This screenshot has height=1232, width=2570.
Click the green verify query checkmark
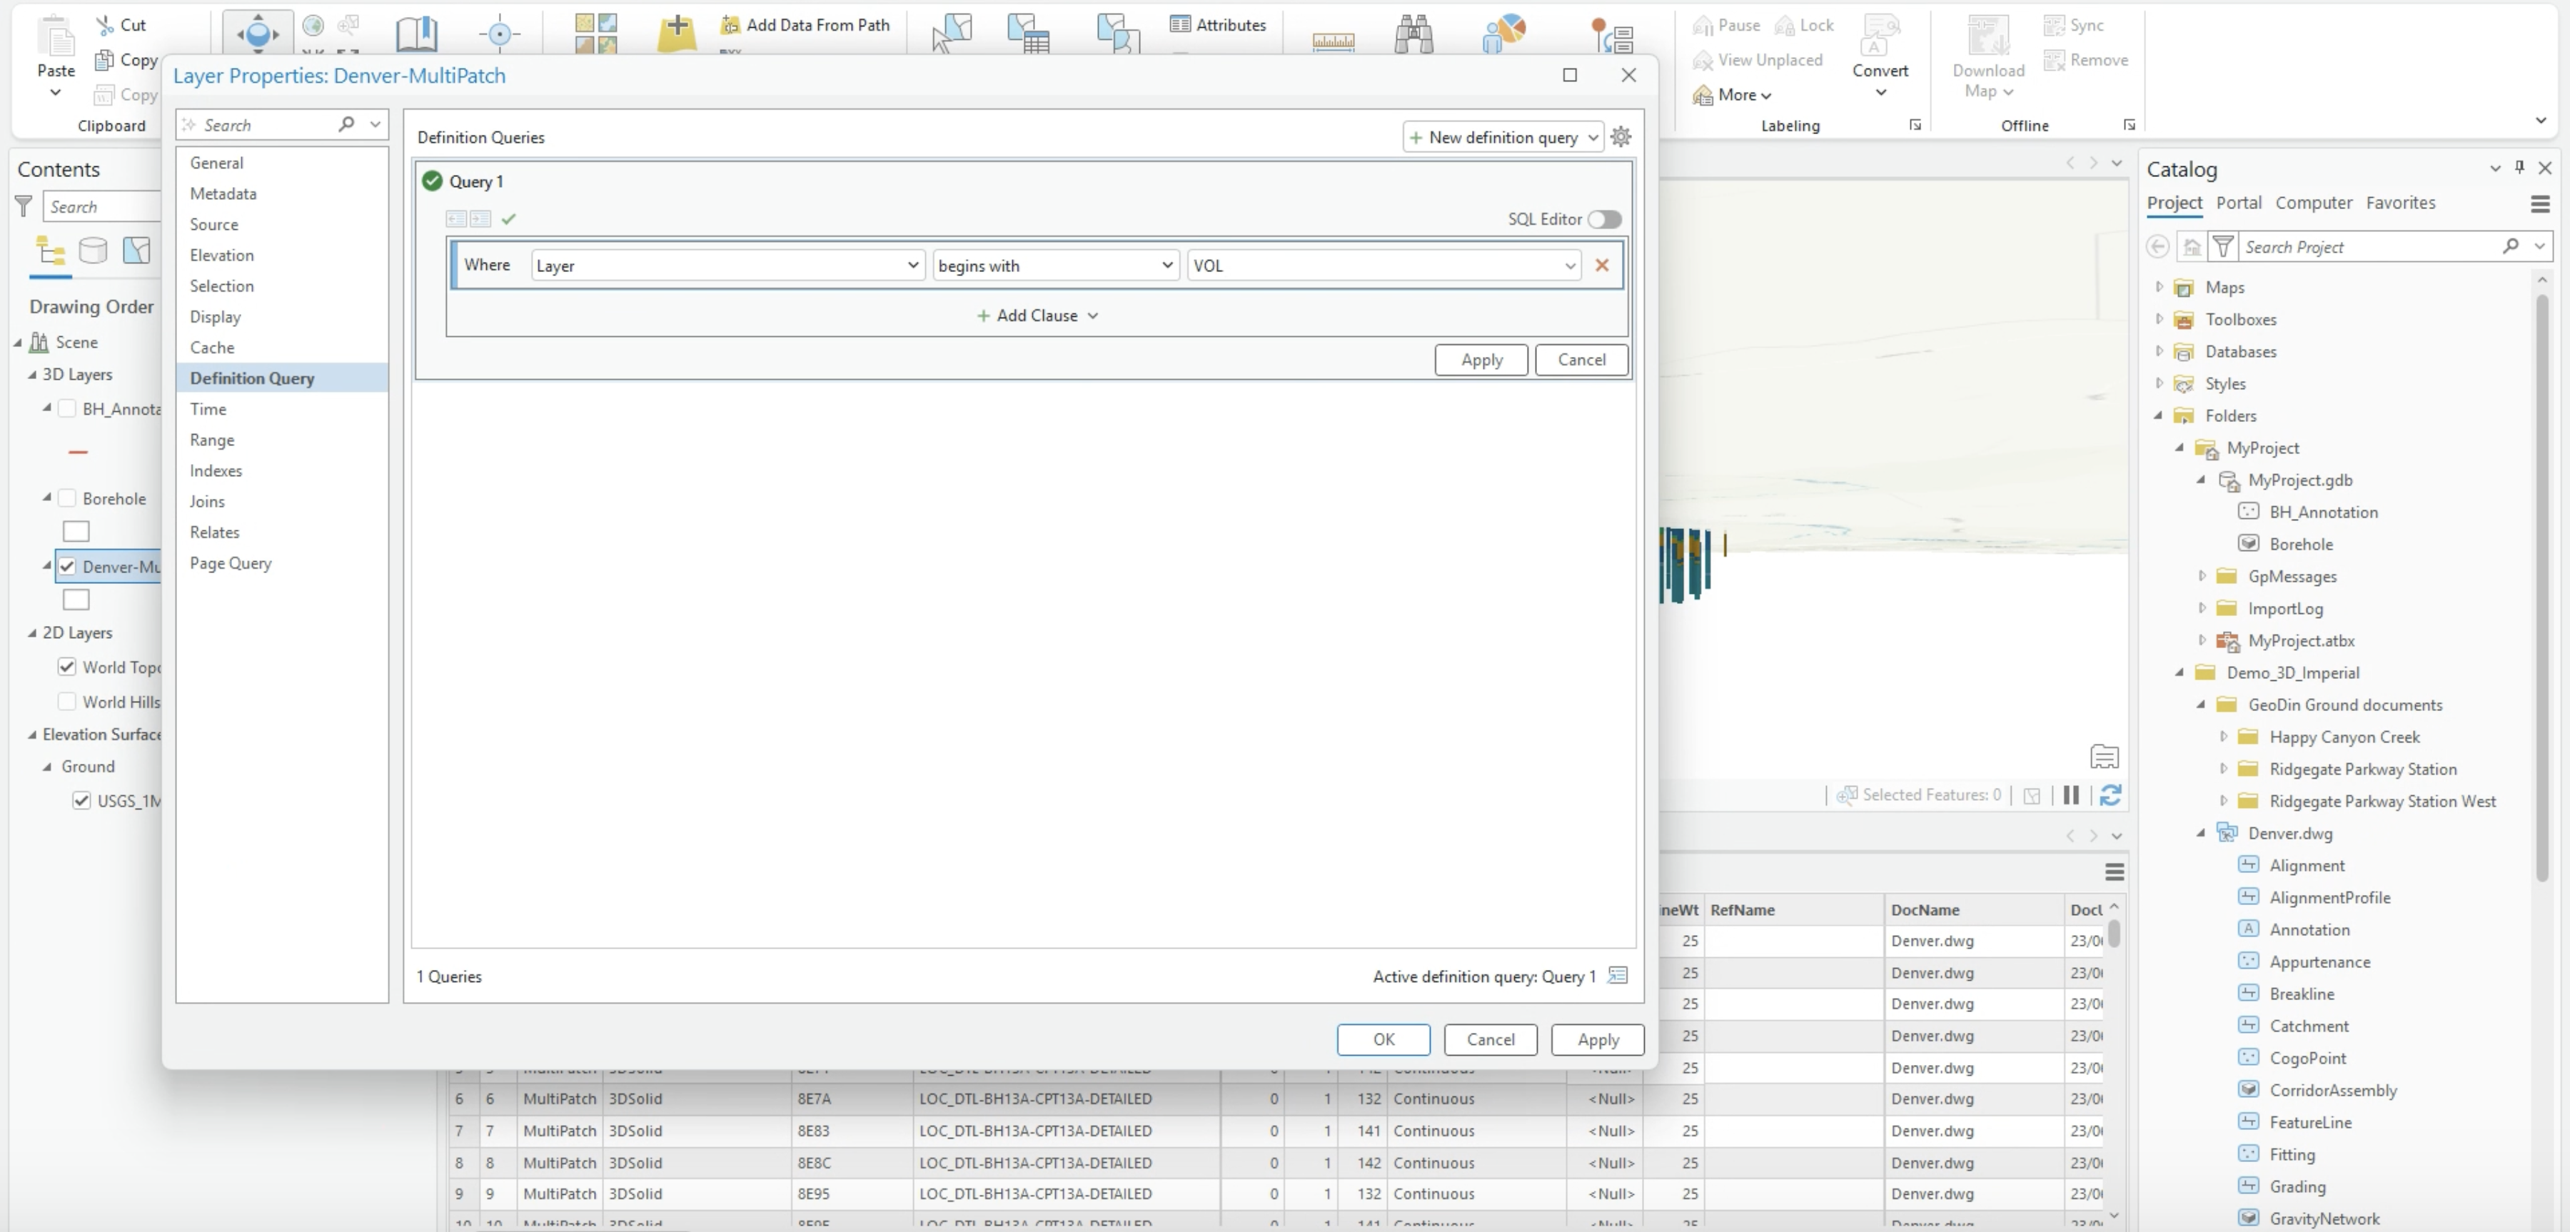[509, 218]
